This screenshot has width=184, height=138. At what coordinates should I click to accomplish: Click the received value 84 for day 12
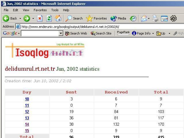pos(116,112)
